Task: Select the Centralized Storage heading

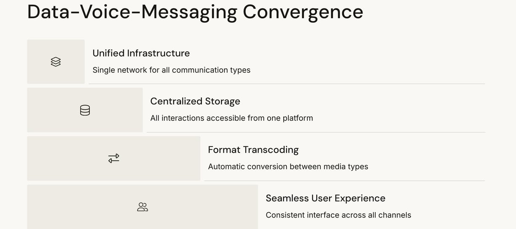Action: tap(195, 101)
